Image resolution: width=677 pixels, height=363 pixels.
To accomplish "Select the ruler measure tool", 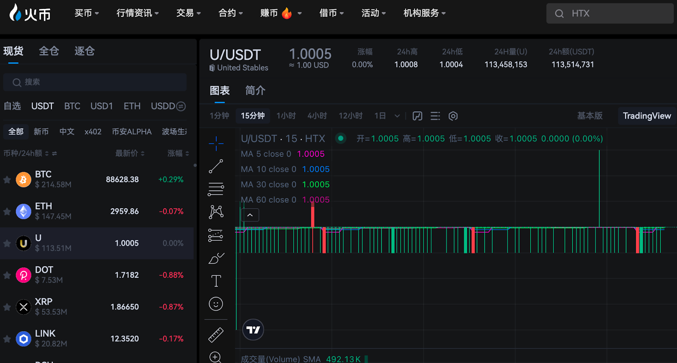I will pos(216,335).
